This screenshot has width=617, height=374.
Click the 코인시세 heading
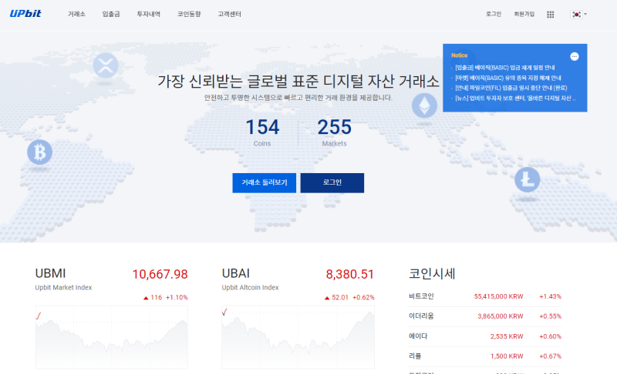(432, 273)
